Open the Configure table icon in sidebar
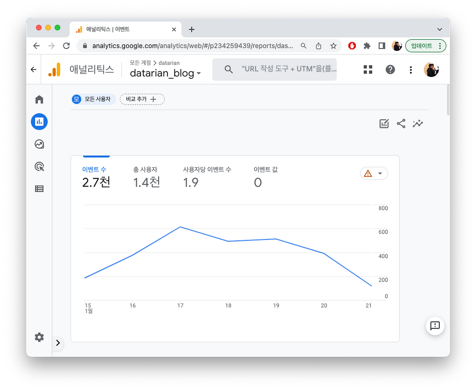Viewport: 476px width, 391px height. [x=39, y=189]
